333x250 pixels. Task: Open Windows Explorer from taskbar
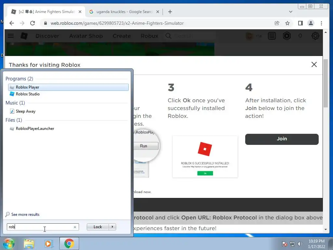[x=29, y=244]
